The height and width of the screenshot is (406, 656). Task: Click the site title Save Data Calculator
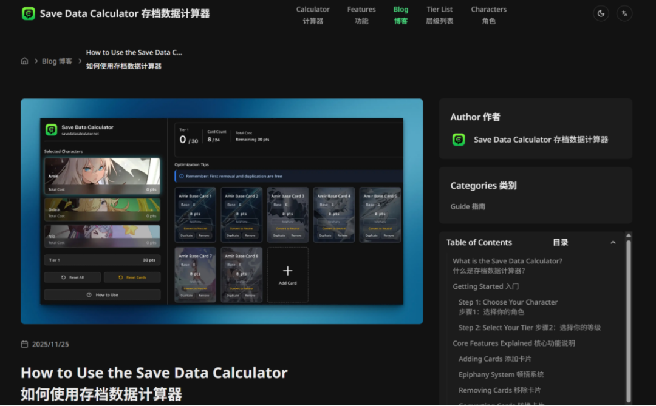coord(125,13)
